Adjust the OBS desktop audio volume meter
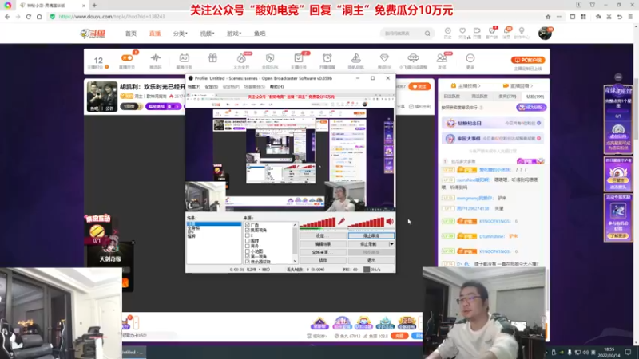Viewport: 639px width, 359px height. (367, 223)
